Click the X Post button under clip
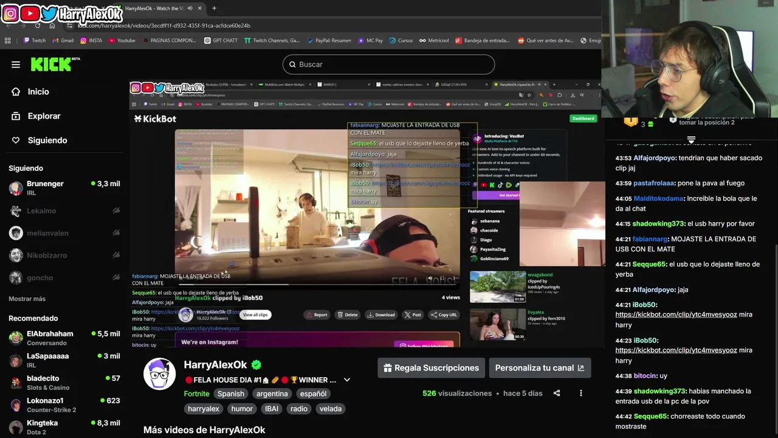The width and height of the screenshot is (778, 438). click(413, 315)
